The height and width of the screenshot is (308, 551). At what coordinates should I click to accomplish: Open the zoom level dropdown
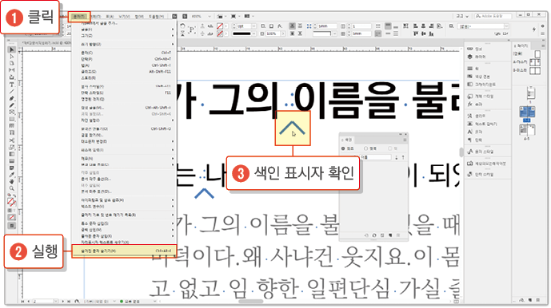coord(210,16)
